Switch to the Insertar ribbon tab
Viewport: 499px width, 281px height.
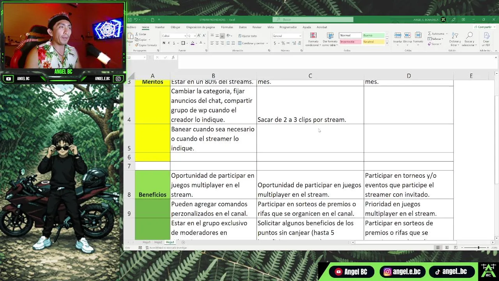point(160,27)
